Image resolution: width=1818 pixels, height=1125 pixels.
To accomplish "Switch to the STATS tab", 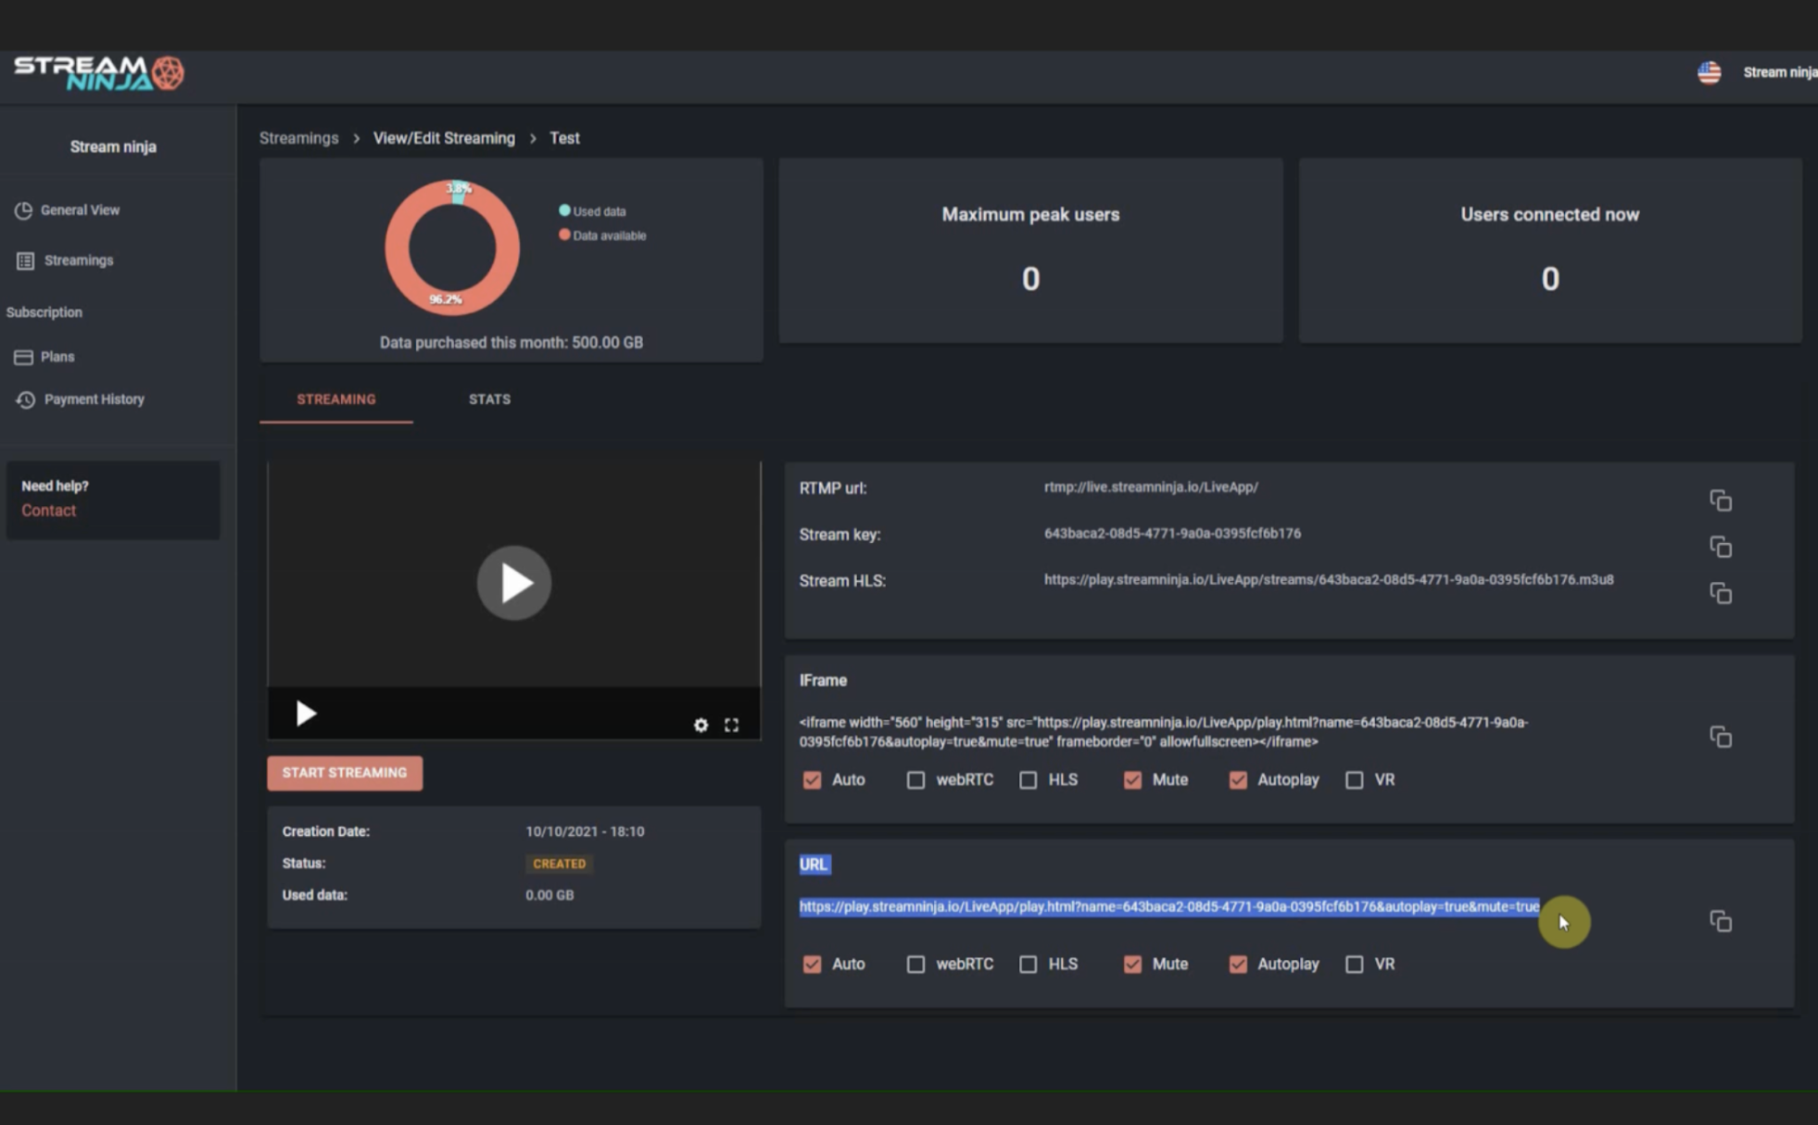I will pos(489,399).
